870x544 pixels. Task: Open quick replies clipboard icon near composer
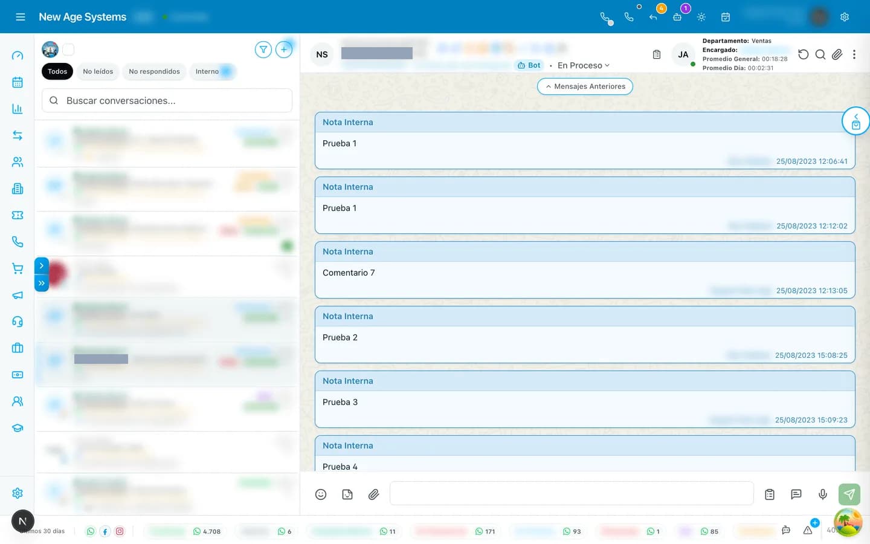770,494
